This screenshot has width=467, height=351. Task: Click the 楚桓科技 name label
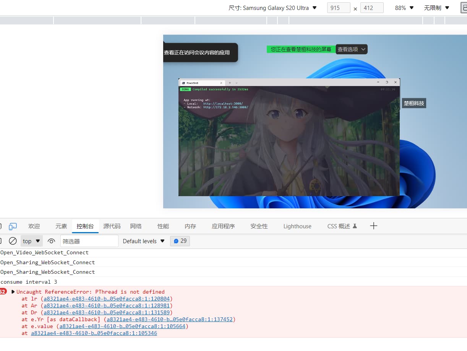tap(414, 103)
